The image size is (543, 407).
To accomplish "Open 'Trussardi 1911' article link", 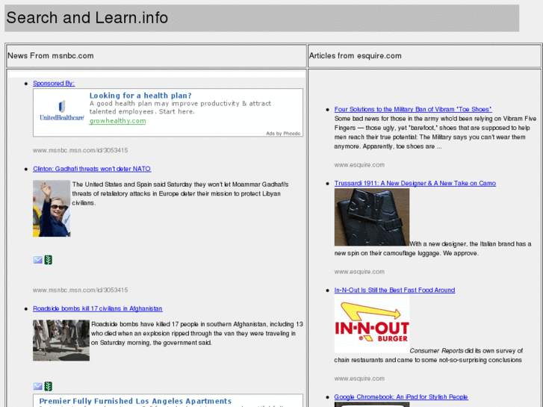I will coord(415,183).
